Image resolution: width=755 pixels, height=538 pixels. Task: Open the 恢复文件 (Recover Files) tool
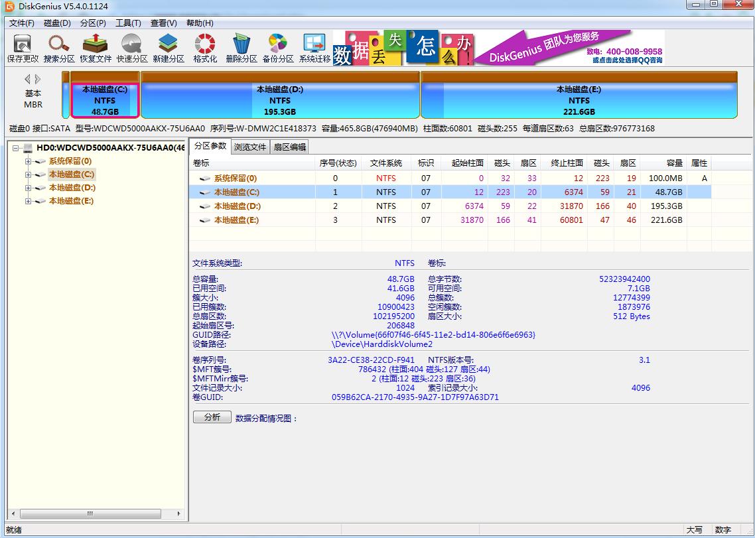click(94, 47)
